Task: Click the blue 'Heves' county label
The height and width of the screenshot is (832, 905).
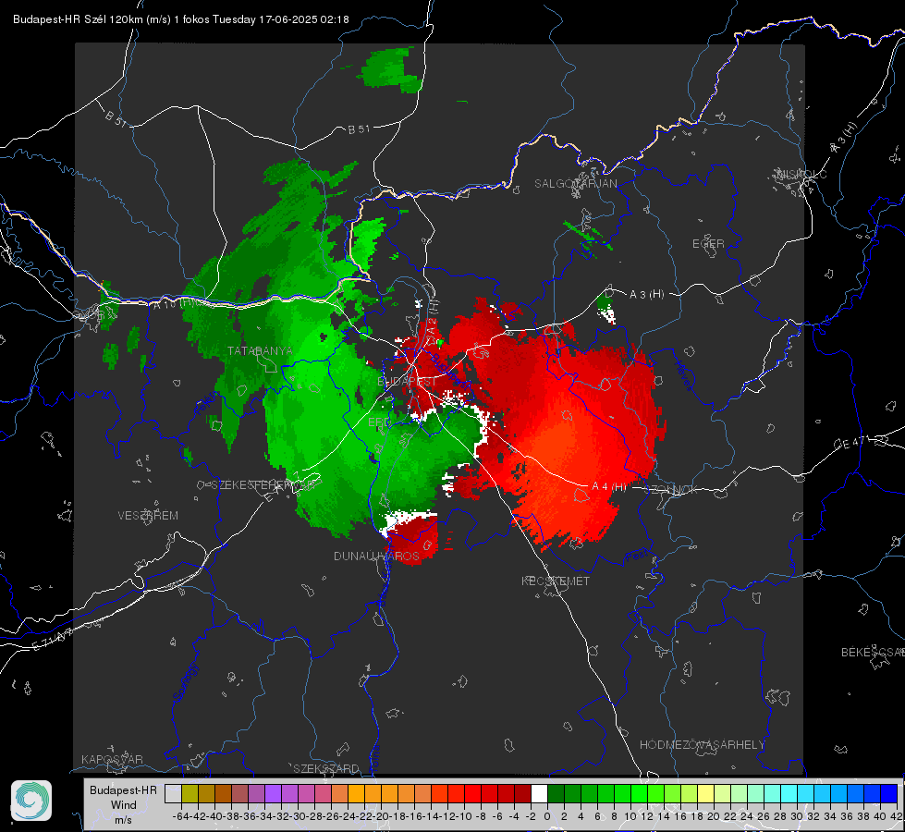Action: [684, 376]
